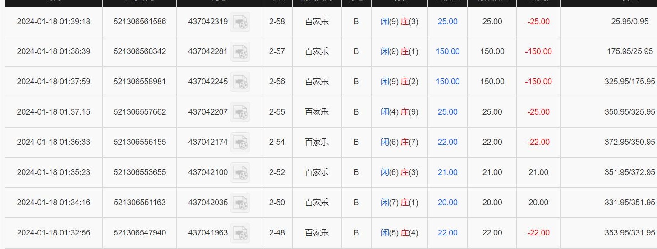Select order number 521306560342

click(140, 51)
